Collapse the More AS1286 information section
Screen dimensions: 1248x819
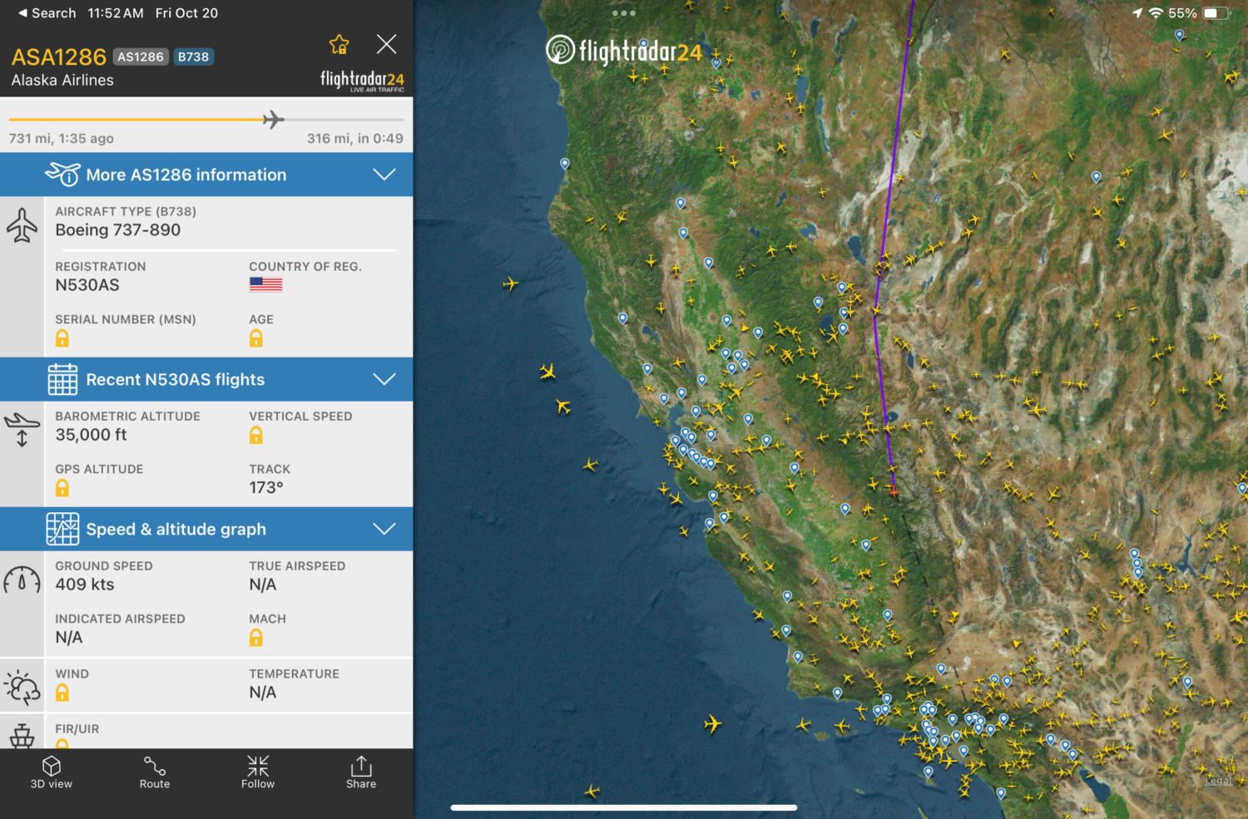[x=384, y=175]
